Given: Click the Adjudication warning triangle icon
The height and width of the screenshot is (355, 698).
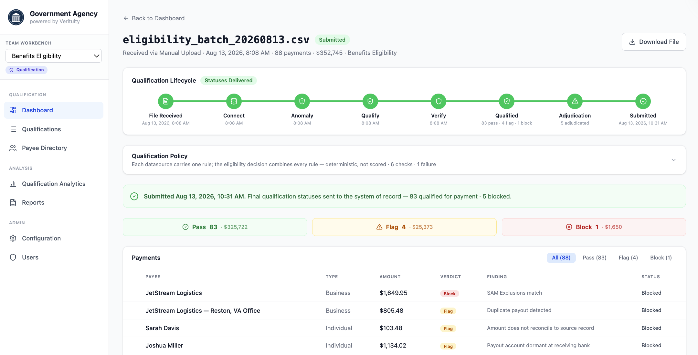Looking at the screenshot, I should pos(575,101).
